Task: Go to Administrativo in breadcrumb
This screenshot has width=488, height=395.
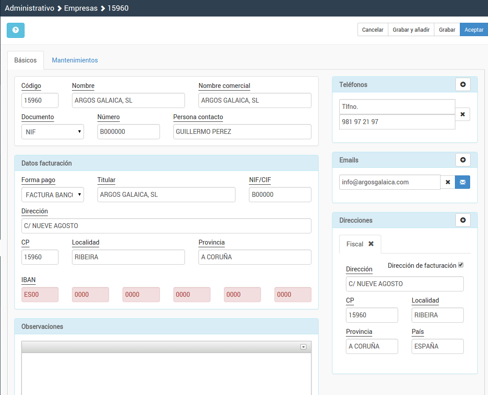Action: tap(29, 8)
